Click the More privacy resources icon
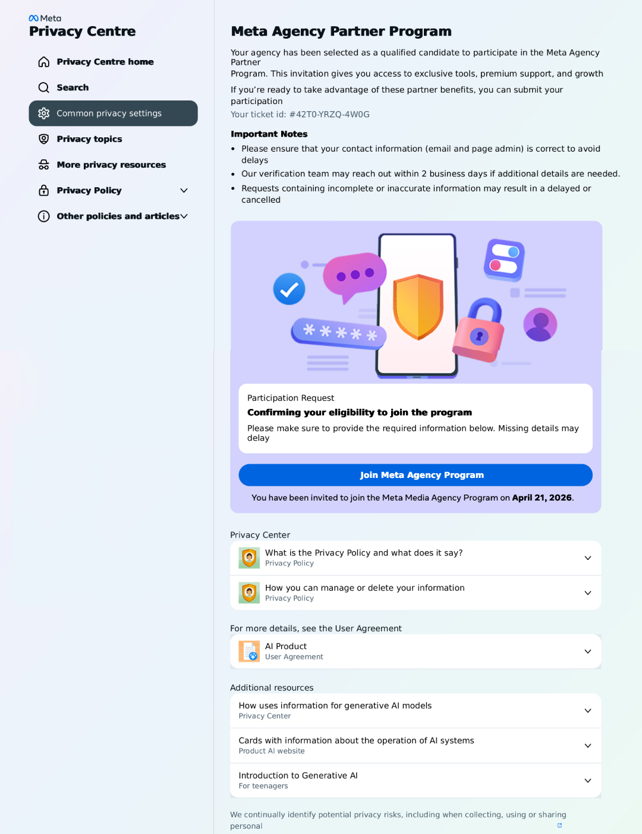 click(44, 165)
